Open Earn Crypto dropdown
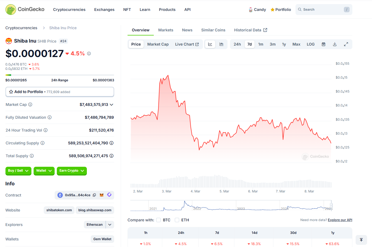 pos(72,171)
